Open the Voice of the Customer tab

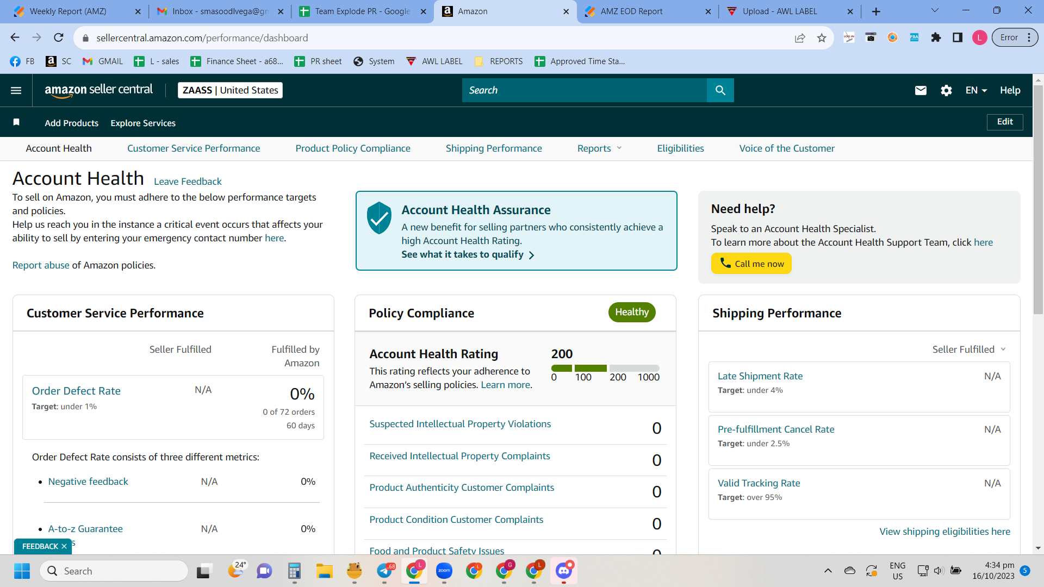tap(787, 148)
